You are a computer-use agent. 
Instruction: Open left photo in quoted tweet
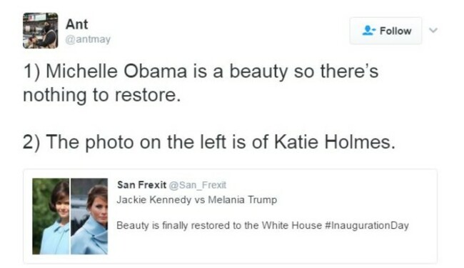pyautogui.click(x=51, y=216)
